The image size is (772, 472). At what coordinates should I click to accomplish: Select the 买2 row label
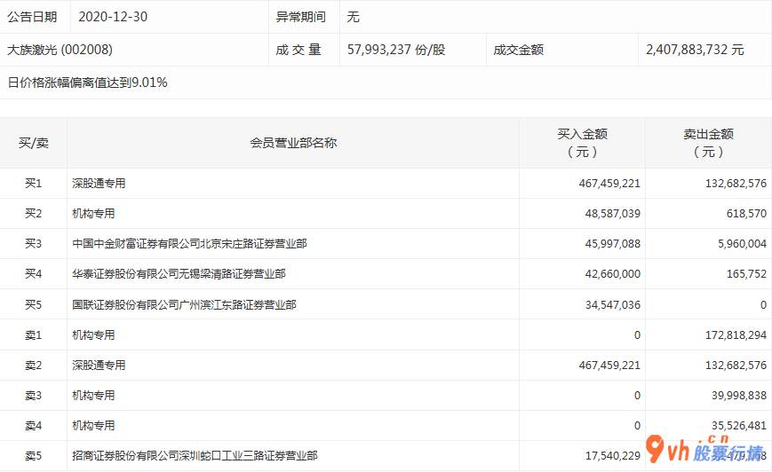click(x=34, y=214)
